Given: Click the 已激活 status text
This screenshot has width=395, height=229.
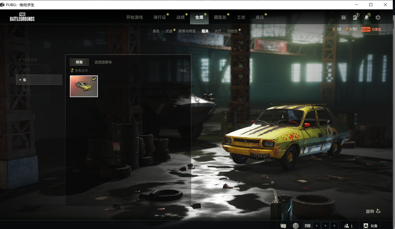Looking at the screenshot, I should (376, 29).
